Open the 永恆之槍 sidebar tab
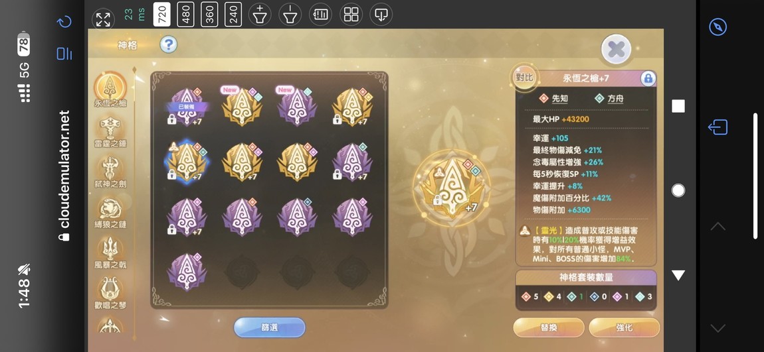The image size is (764, 352). pos(110,90)
